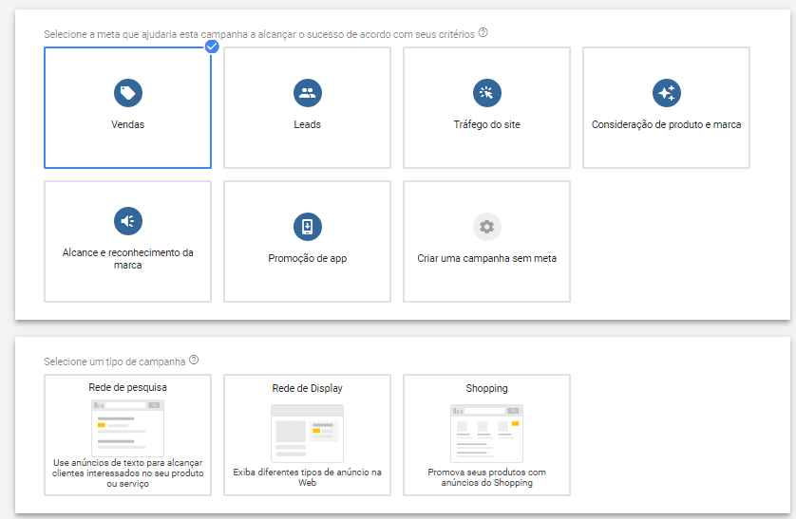The image size is (796, 519).
Task: Pick Consideração de produto e marca label
Action: (x=666, y=124)
